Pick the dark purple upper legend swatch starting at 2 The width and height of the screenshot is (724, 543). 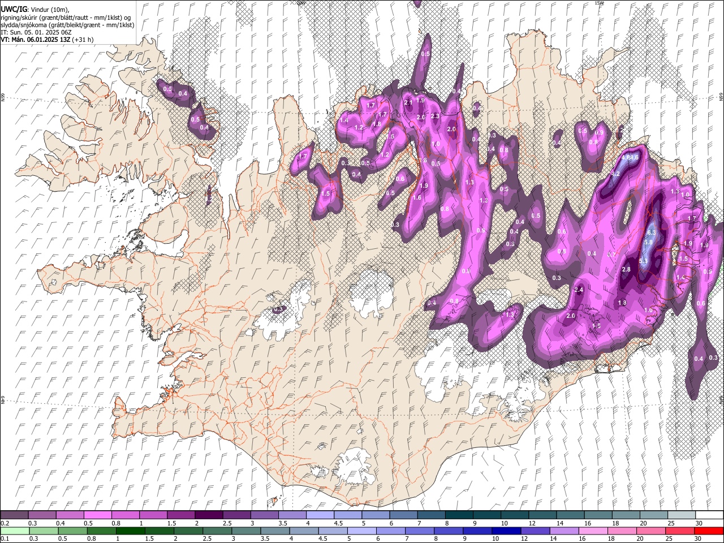[x=208, y=515]
